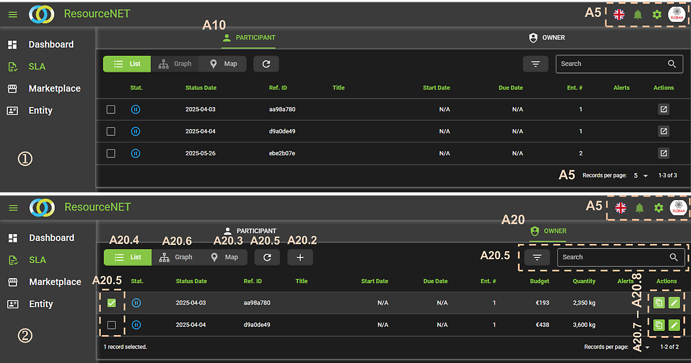The image size is (691, 363).
Task: Open the filter icon in the upper Participant list
Action: click(x=536, y=64)
